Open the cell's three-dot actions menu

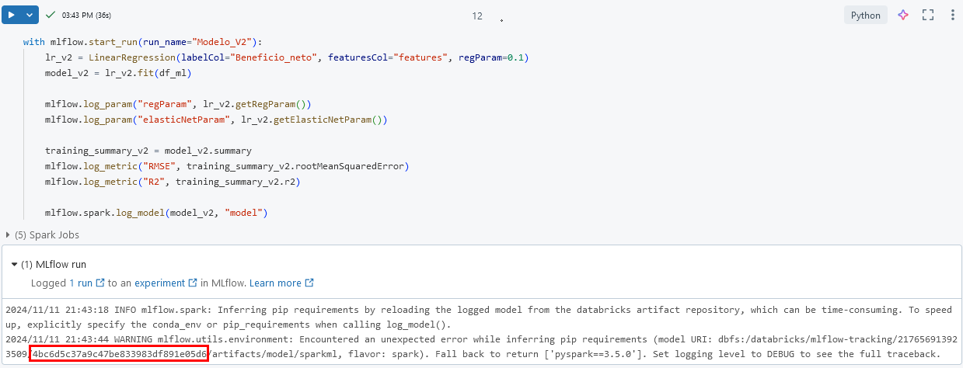tap(953, 15)
